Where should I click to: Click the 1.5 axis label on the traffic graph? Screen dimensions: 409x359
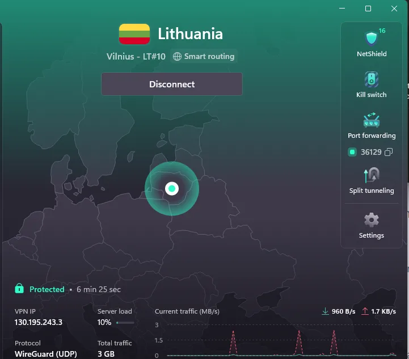click(159, 340)
